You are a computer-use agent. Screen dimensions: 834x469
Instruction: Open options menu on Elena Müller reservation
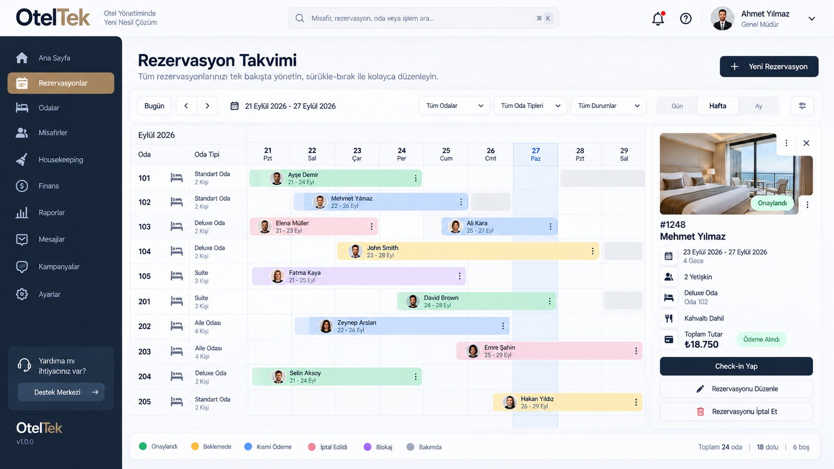[x=372, y=226]
